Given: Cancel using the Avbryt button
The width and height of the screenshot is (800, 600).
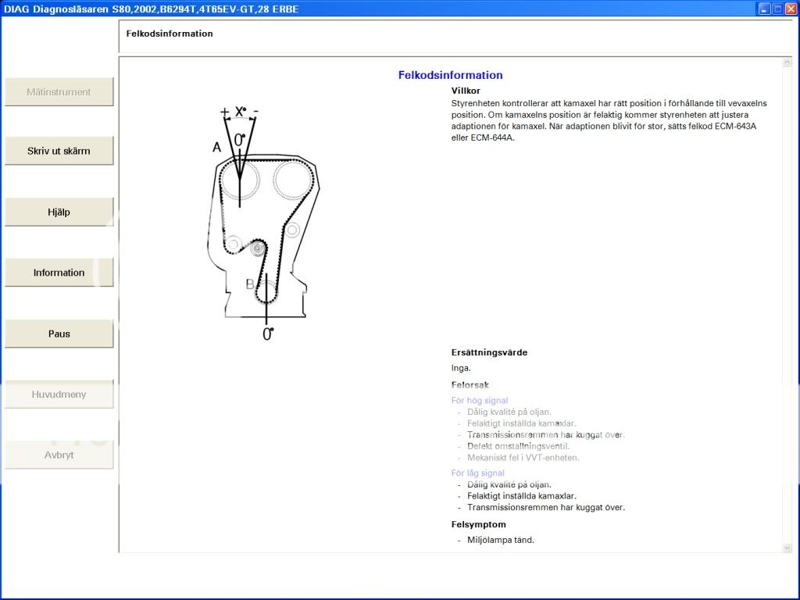Looking at the screenshot, I should click(59, 455).
